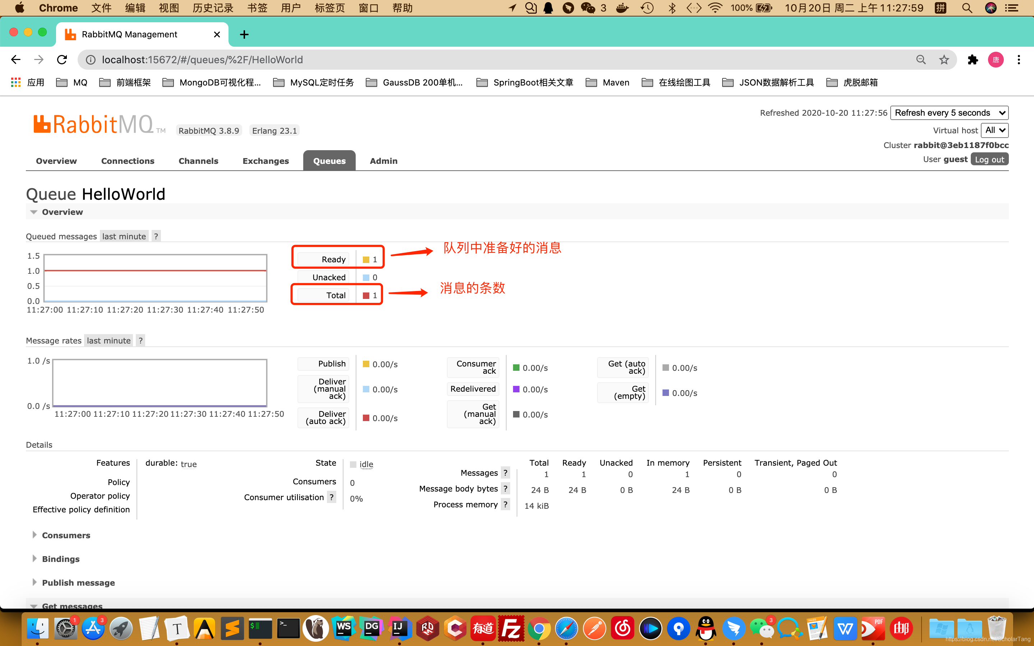The height and width of the screenshot is (646, 1034).
Task: Change Queued messages last minute range
Action: coord(124,236)
